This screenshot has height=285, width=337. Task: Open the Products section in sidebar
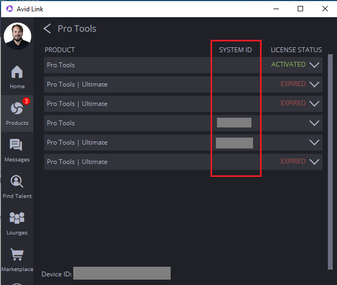[17, 113]
